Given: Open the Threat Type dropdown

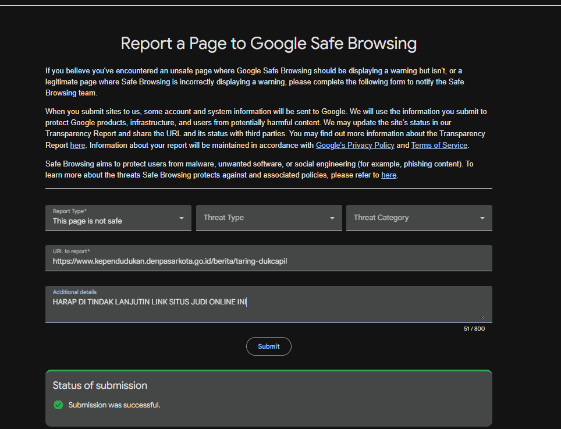Looking at the screenshot, I should (x=269, y=218).
